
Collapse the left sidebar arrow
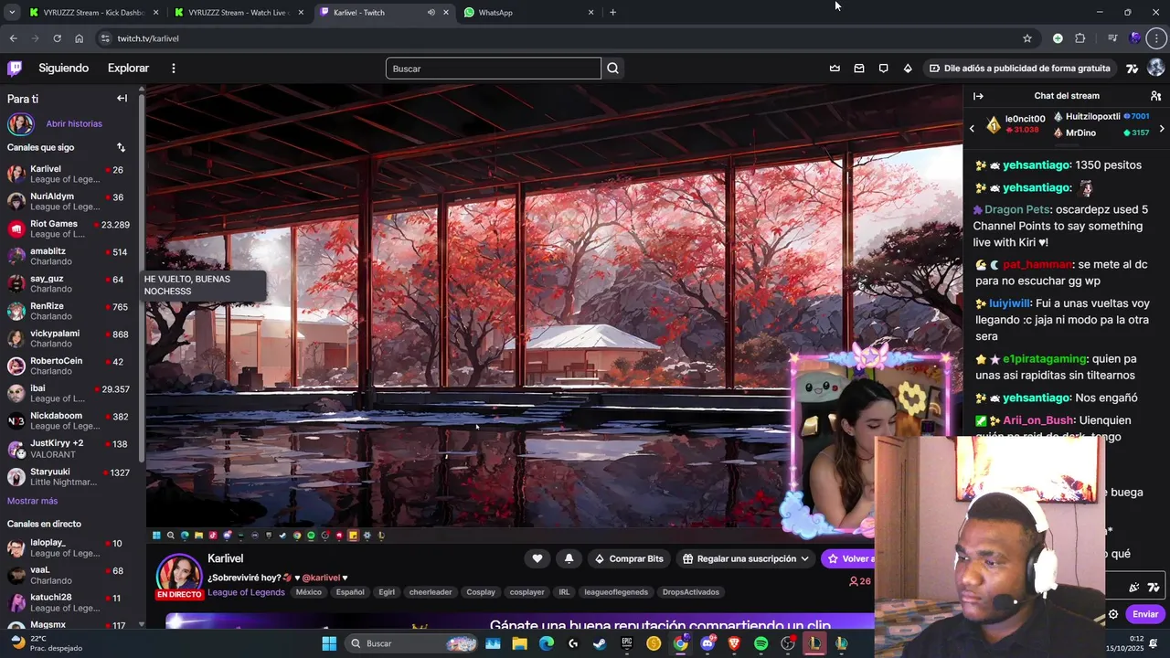122,99
